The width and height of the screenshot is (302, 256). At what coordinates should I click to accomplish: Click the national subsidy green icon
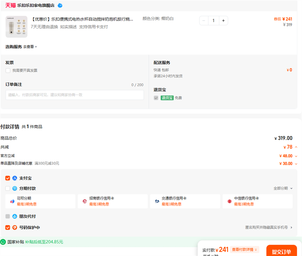3,242
